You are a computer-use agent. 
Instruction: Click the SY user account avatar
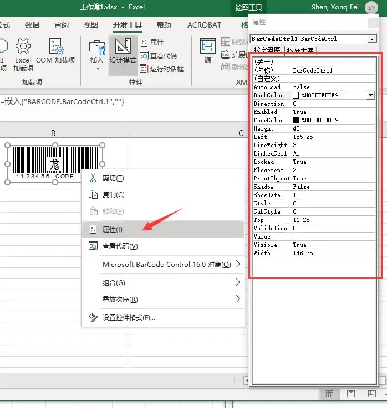click(371, 7)
